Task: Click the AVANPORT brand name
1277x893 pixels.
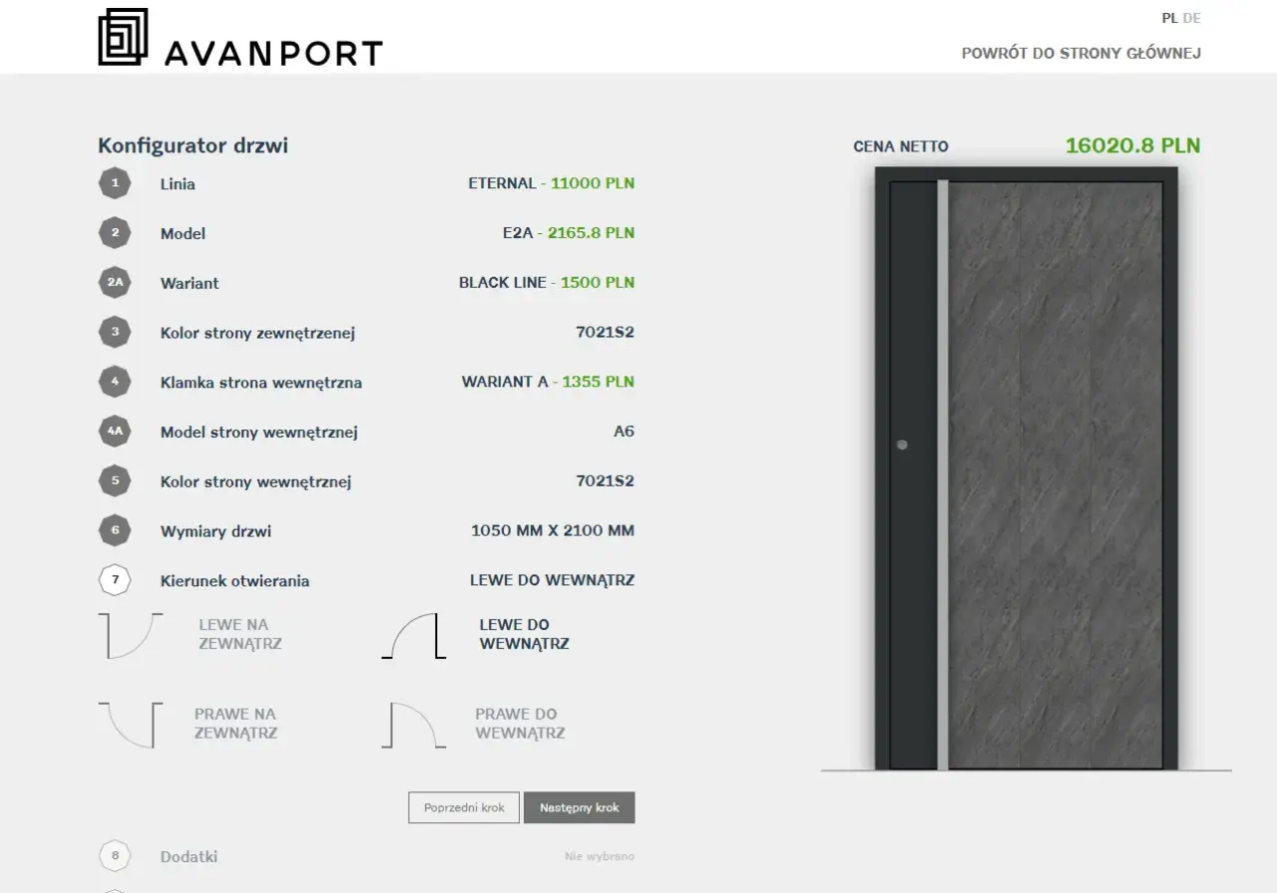Action: pyautogui.click(x=273, y=53)
